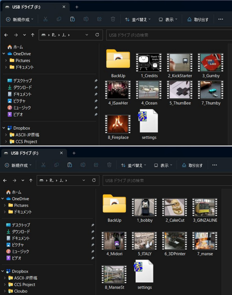Click the 取り出す eject button in the upper window
Screen dimensions: 232x295
coord(198,19)
